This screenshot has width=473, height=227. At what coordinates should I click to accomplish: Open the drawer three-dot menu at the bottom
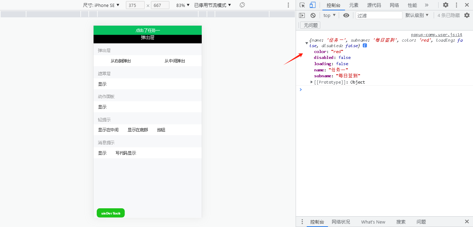302,222
